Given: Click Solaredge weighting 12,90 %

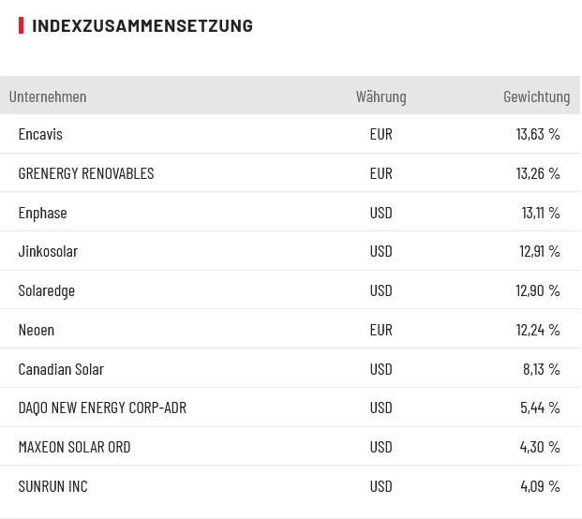Looking at the screenshot, I should click(538, 290).
